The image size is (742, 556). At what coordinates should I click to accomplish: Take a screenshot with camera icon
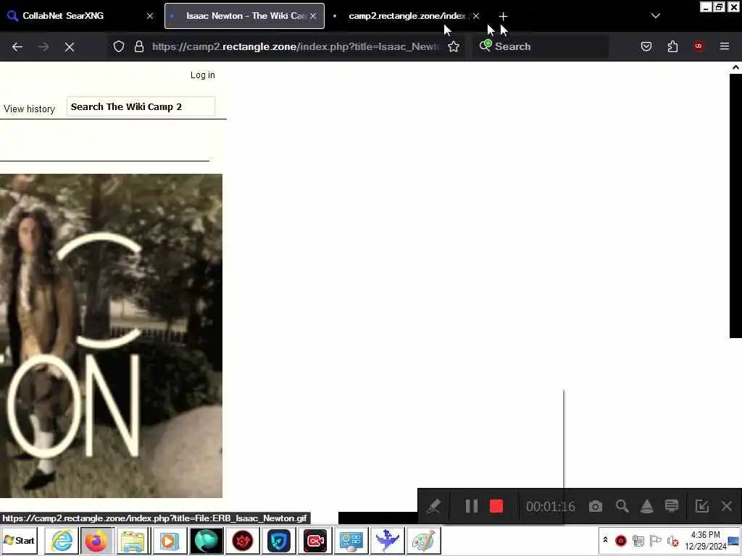(596, 506)
